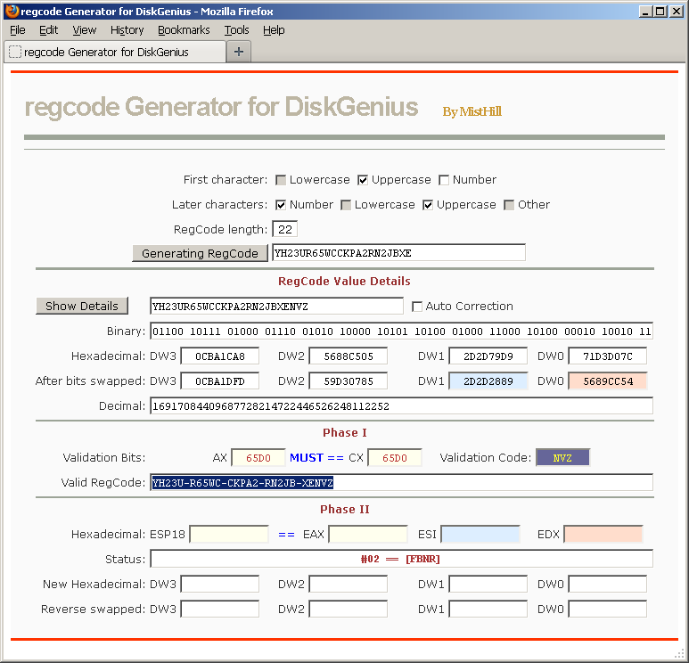Screen dimensions: 689x663
Task: Select Hexadecimal DW2 field 5688C505
Action: (348, 356)
